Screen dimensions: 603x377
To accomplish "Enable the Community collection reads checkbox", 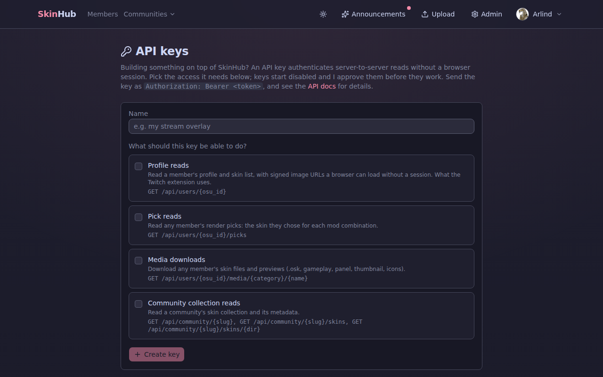I will click(x=139, y=304).
